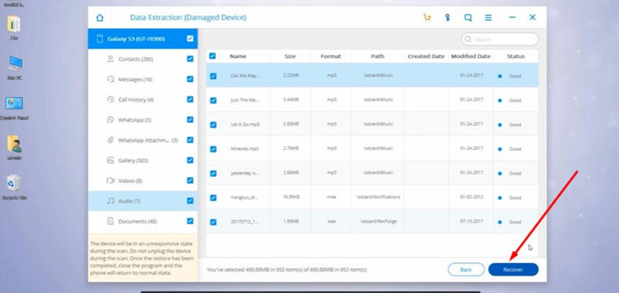
Task: Click the m4a format cell
Action: point(332,197)
